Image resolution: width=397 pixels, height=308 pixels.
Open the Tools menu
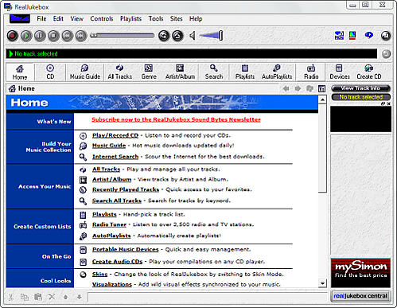[156, 18]
